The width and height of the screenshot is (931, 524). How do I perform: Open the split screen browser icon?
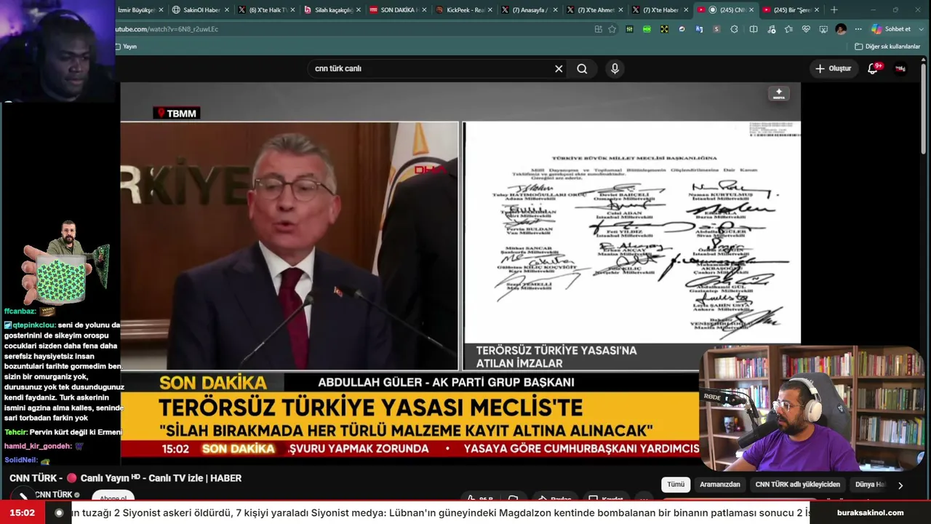(x=754, y=29)
